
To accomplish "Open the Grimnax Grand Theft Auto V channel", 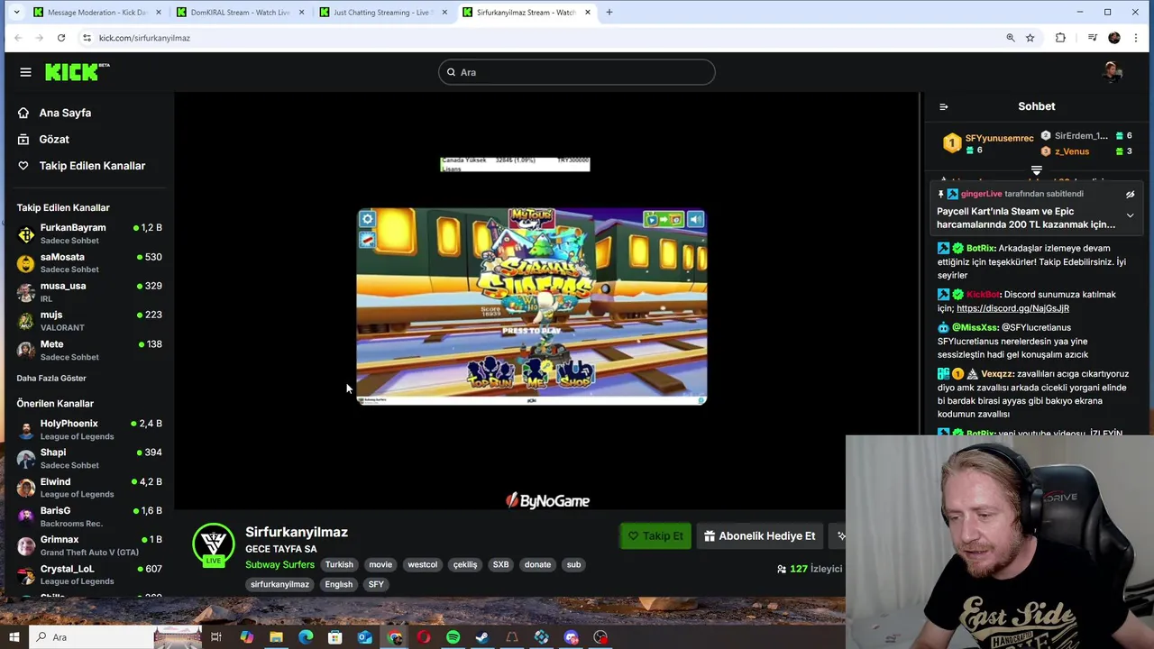I will (x=88, y=545).
